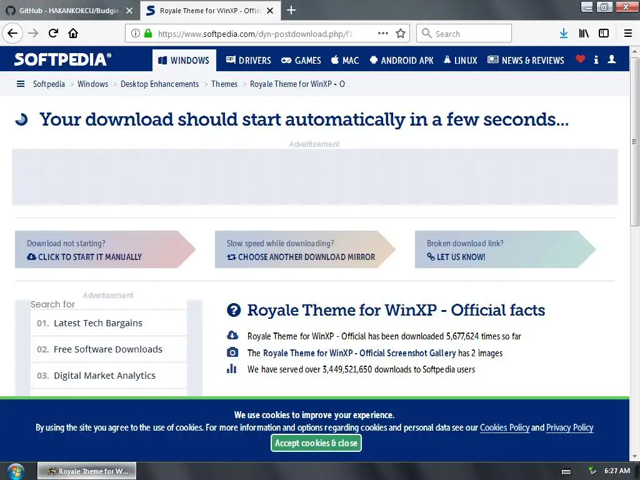The height and width of the screenshot is (480, 640).
Task: Show site information icon in address bar
Action: click(x=136, y=33)
